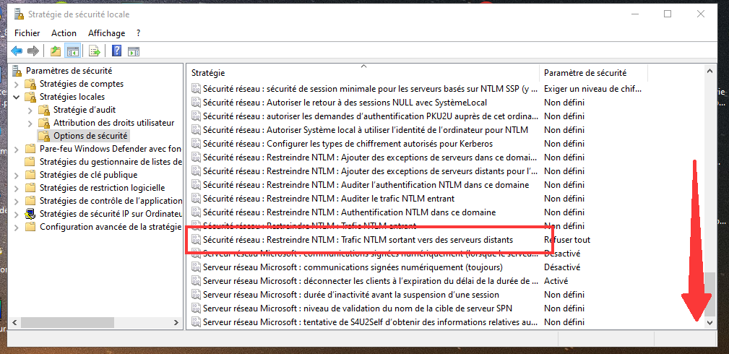Sort by the Stratégie column header
This screenshot has width=729, height=354.
364,72
